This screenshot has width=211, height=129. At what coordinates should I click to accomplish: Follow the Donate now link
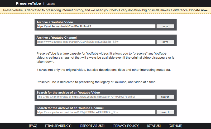(x=199, y=10)
